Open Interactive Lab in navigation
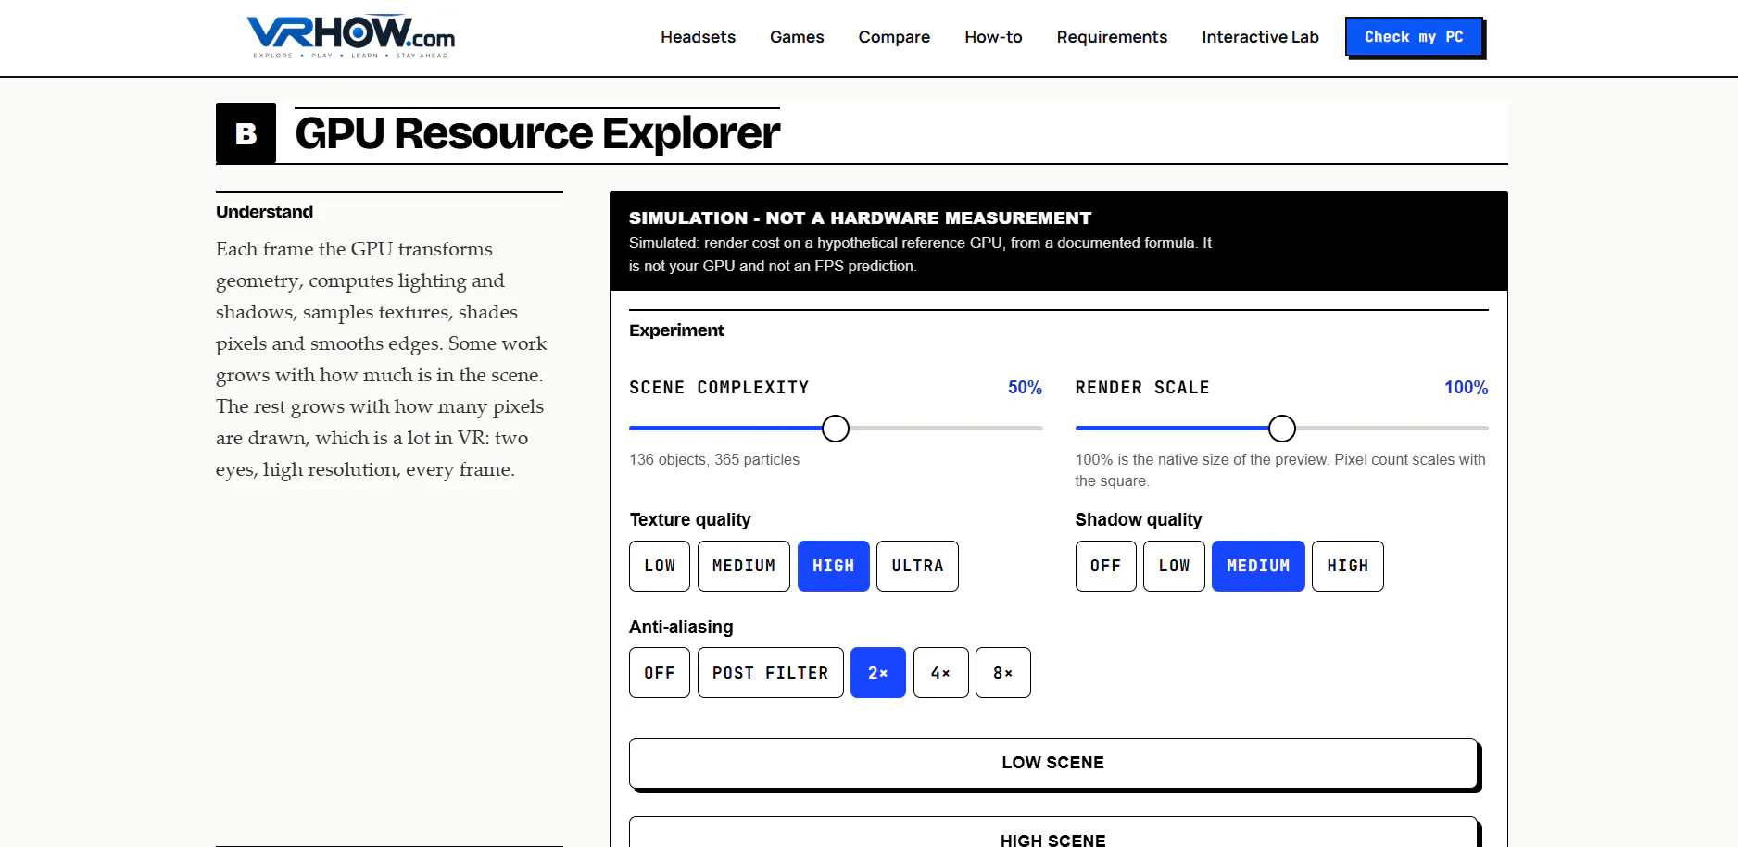 (1260, 37)
